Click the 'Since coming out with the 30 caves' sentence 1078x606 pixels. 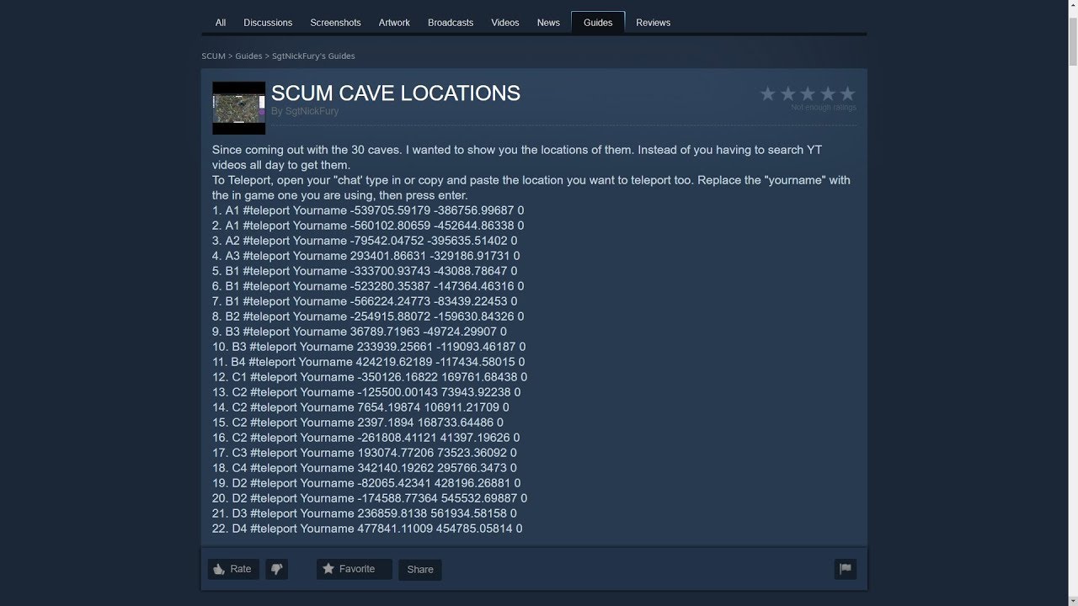click(517, 157)
